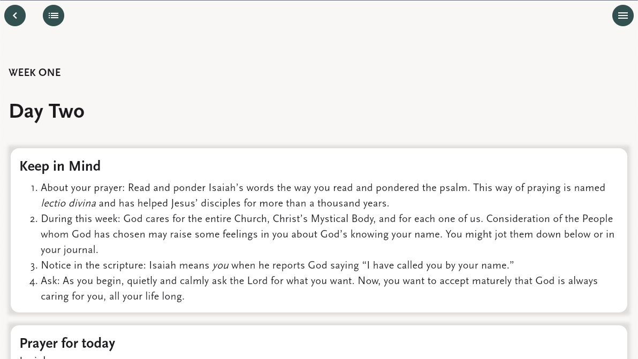The height and width of the screenshot is (359, 638).
Task: Click the quote "I have called you by your name."
Action: point(438,265)
